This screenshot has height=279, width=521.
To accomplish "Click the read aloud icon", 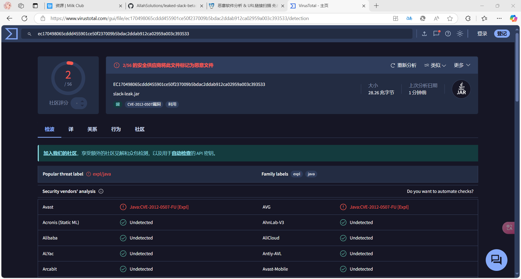I will [x=436, y=18].
